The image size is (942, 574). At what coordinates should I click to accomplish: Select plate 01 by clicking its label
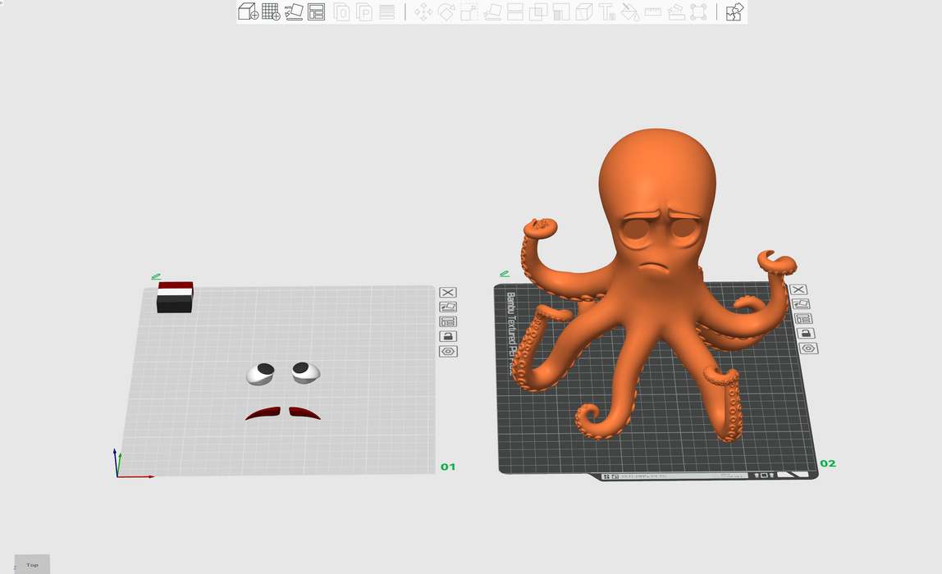(x=448, y=467)
